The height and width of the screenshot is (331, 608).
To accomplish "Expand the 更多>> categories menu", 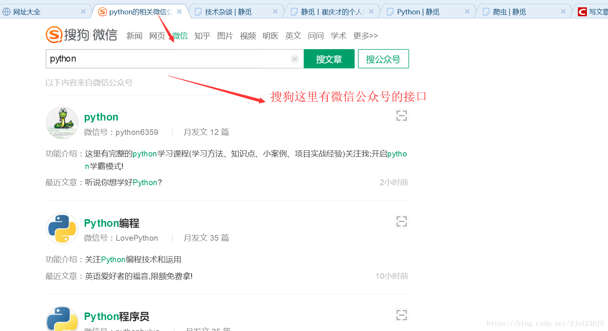I will coord(365,36).
